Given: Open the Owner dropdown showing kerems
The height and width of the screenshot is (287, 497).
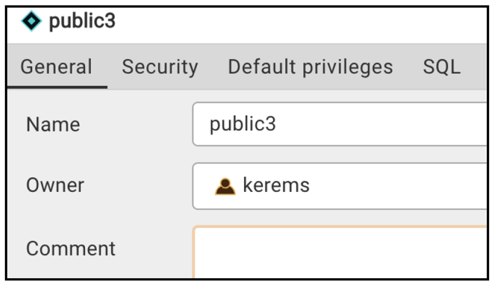Looking at the screenshot, I should point(339,186).
